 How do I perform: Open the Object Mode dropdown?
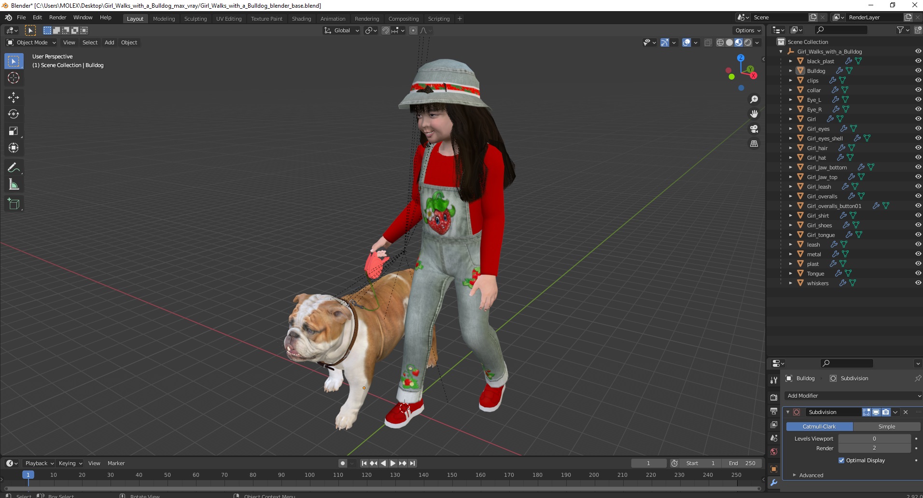(31, 42)
